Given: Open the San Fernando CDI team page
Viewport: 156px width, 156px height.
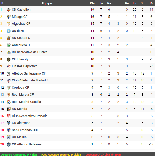Looking at the screenshot, I should (x=25, y=130).
